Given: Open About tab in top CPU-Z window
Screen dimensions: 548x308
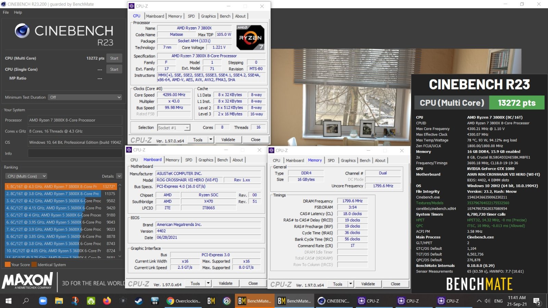Looking at the screenshot, I should pyautogui.click(x=240, y=16).
